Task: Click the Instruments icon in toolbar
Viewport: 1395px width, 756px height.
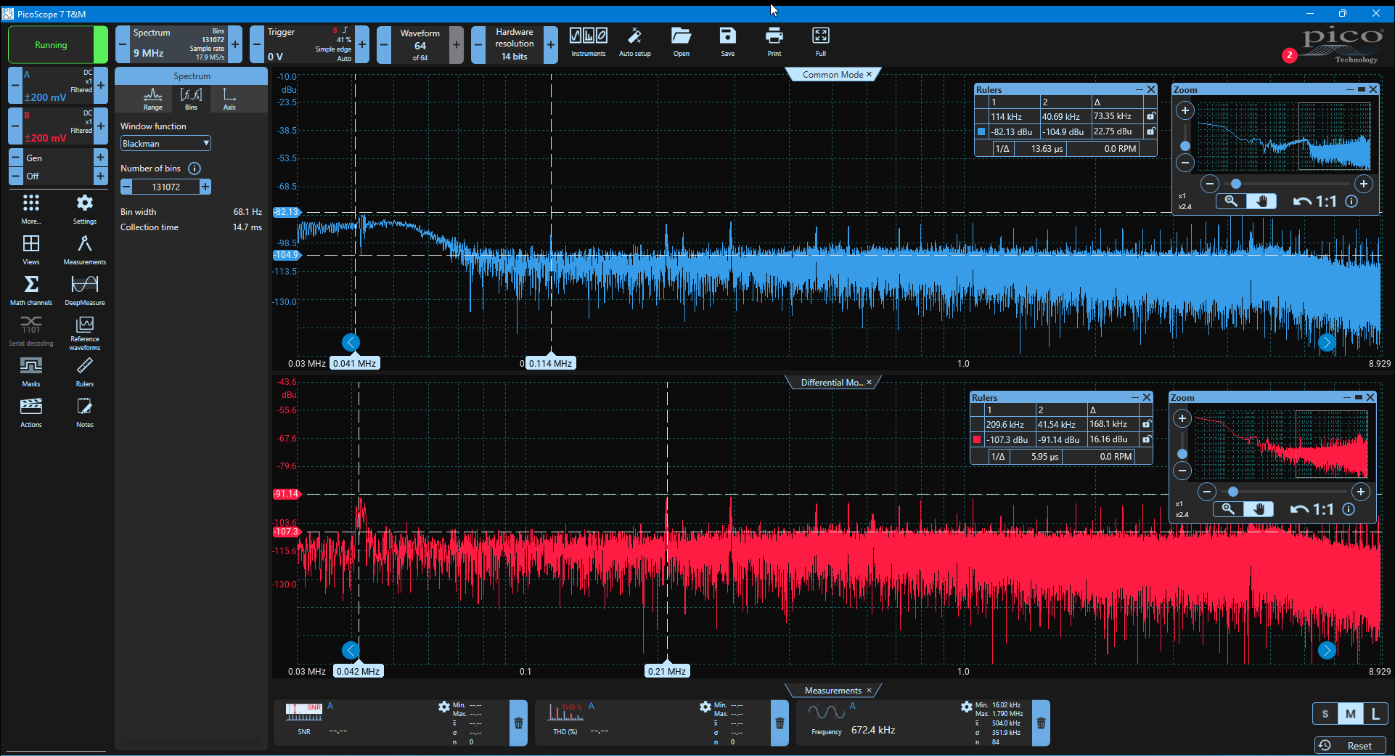Action: (x=588, y=42)
